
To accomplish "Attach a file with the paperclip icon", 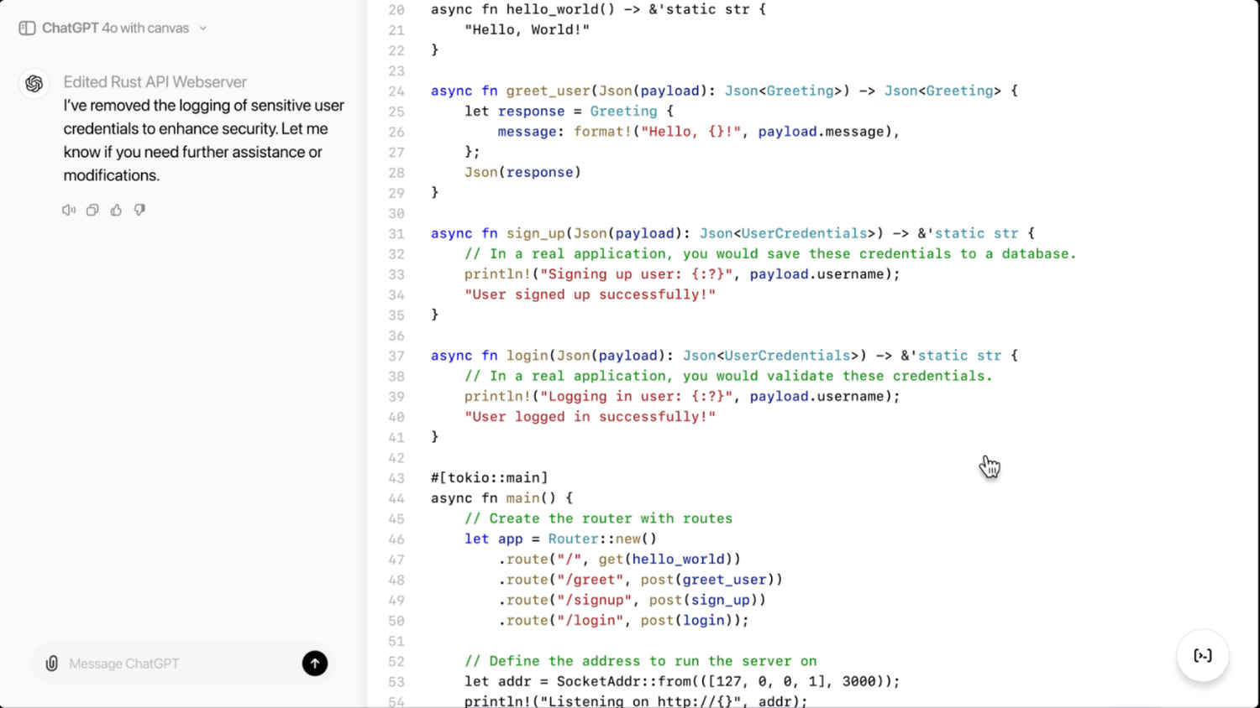I will point(51,663).
